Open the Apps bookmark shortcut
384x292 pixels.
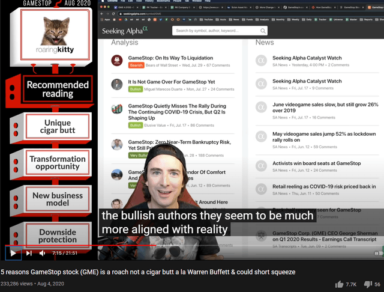pyautogui.click(x=106, y=20)
